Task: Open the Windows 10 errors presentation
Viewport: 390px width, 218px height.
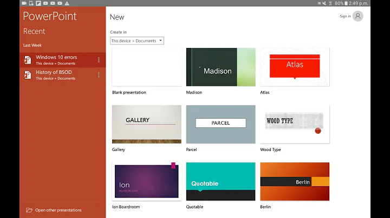Action: (63, 60)
